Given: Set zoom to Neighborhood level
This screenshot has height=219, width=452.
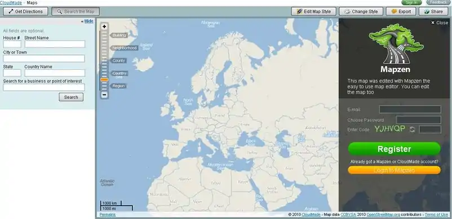Looking at the screenshot, I should coord(124,48).
